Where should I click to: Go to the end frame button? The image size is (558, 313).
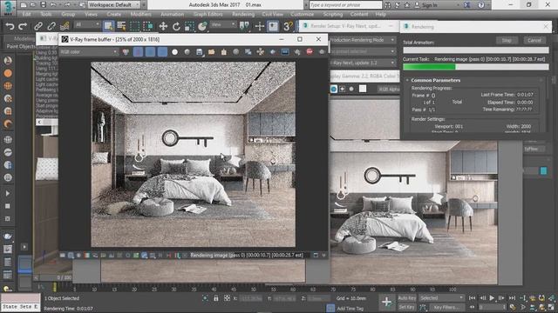coord(512,298)
